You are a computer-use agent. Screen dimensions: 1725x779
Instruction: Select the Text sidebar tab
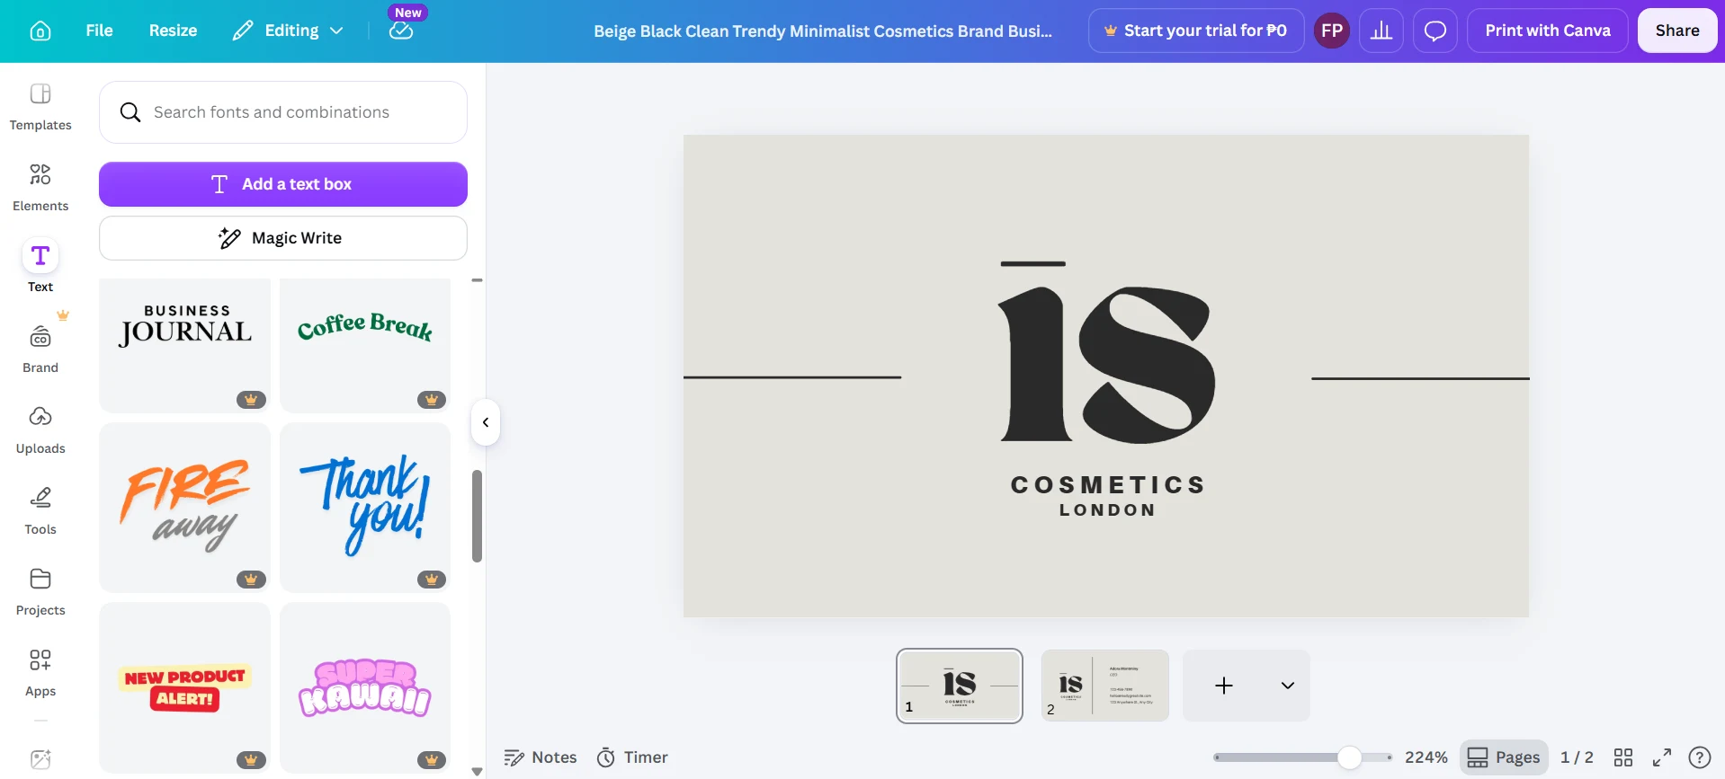click(x=40, y=267)
